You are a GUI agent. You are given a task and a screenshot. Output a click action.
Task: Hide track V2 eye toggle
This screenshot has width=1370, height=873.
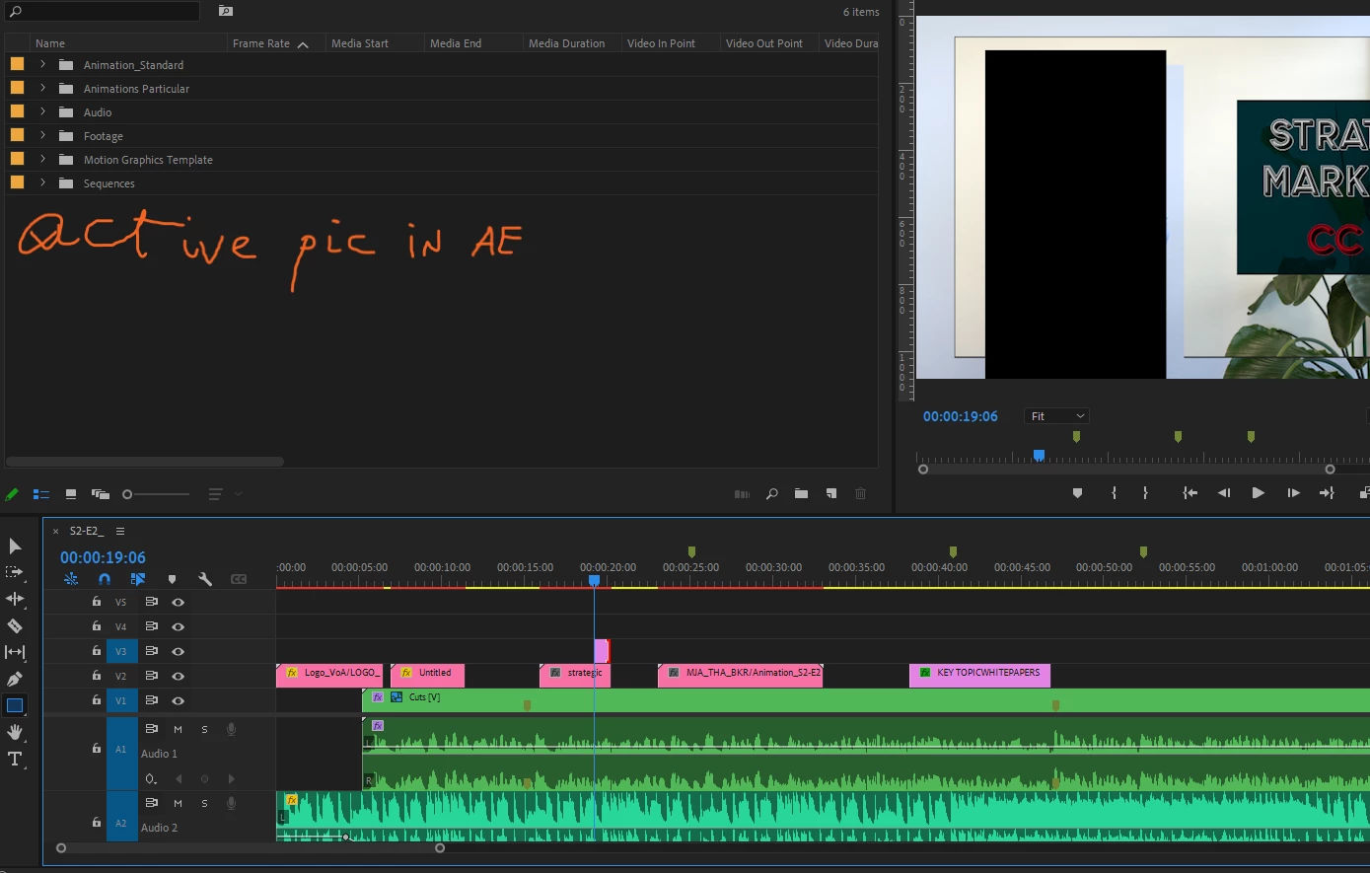[x=179, y=676]
